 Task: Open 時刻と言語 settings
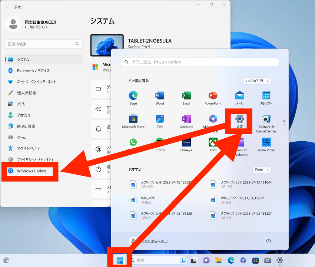[44, 126]
